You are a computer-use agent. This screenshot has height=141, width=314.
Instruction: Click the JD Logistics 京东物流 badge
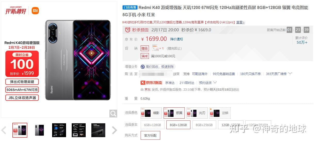pos(151,83)
